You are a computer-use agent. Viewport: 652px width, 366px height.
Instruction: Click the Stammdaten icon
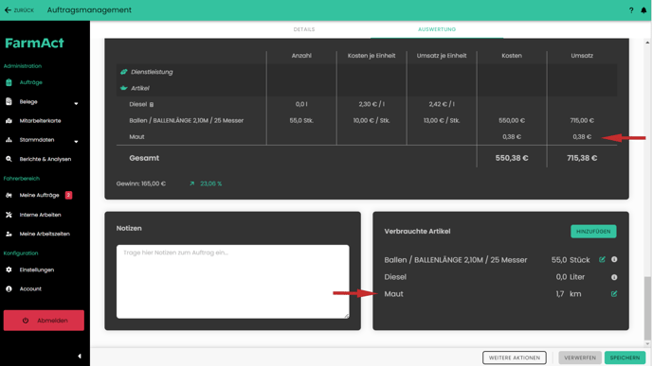(x=9, y=140)
